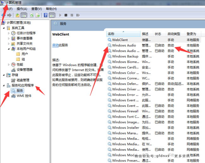
Task: Open the 操作(A) menu
Action: tap(22, 9)
